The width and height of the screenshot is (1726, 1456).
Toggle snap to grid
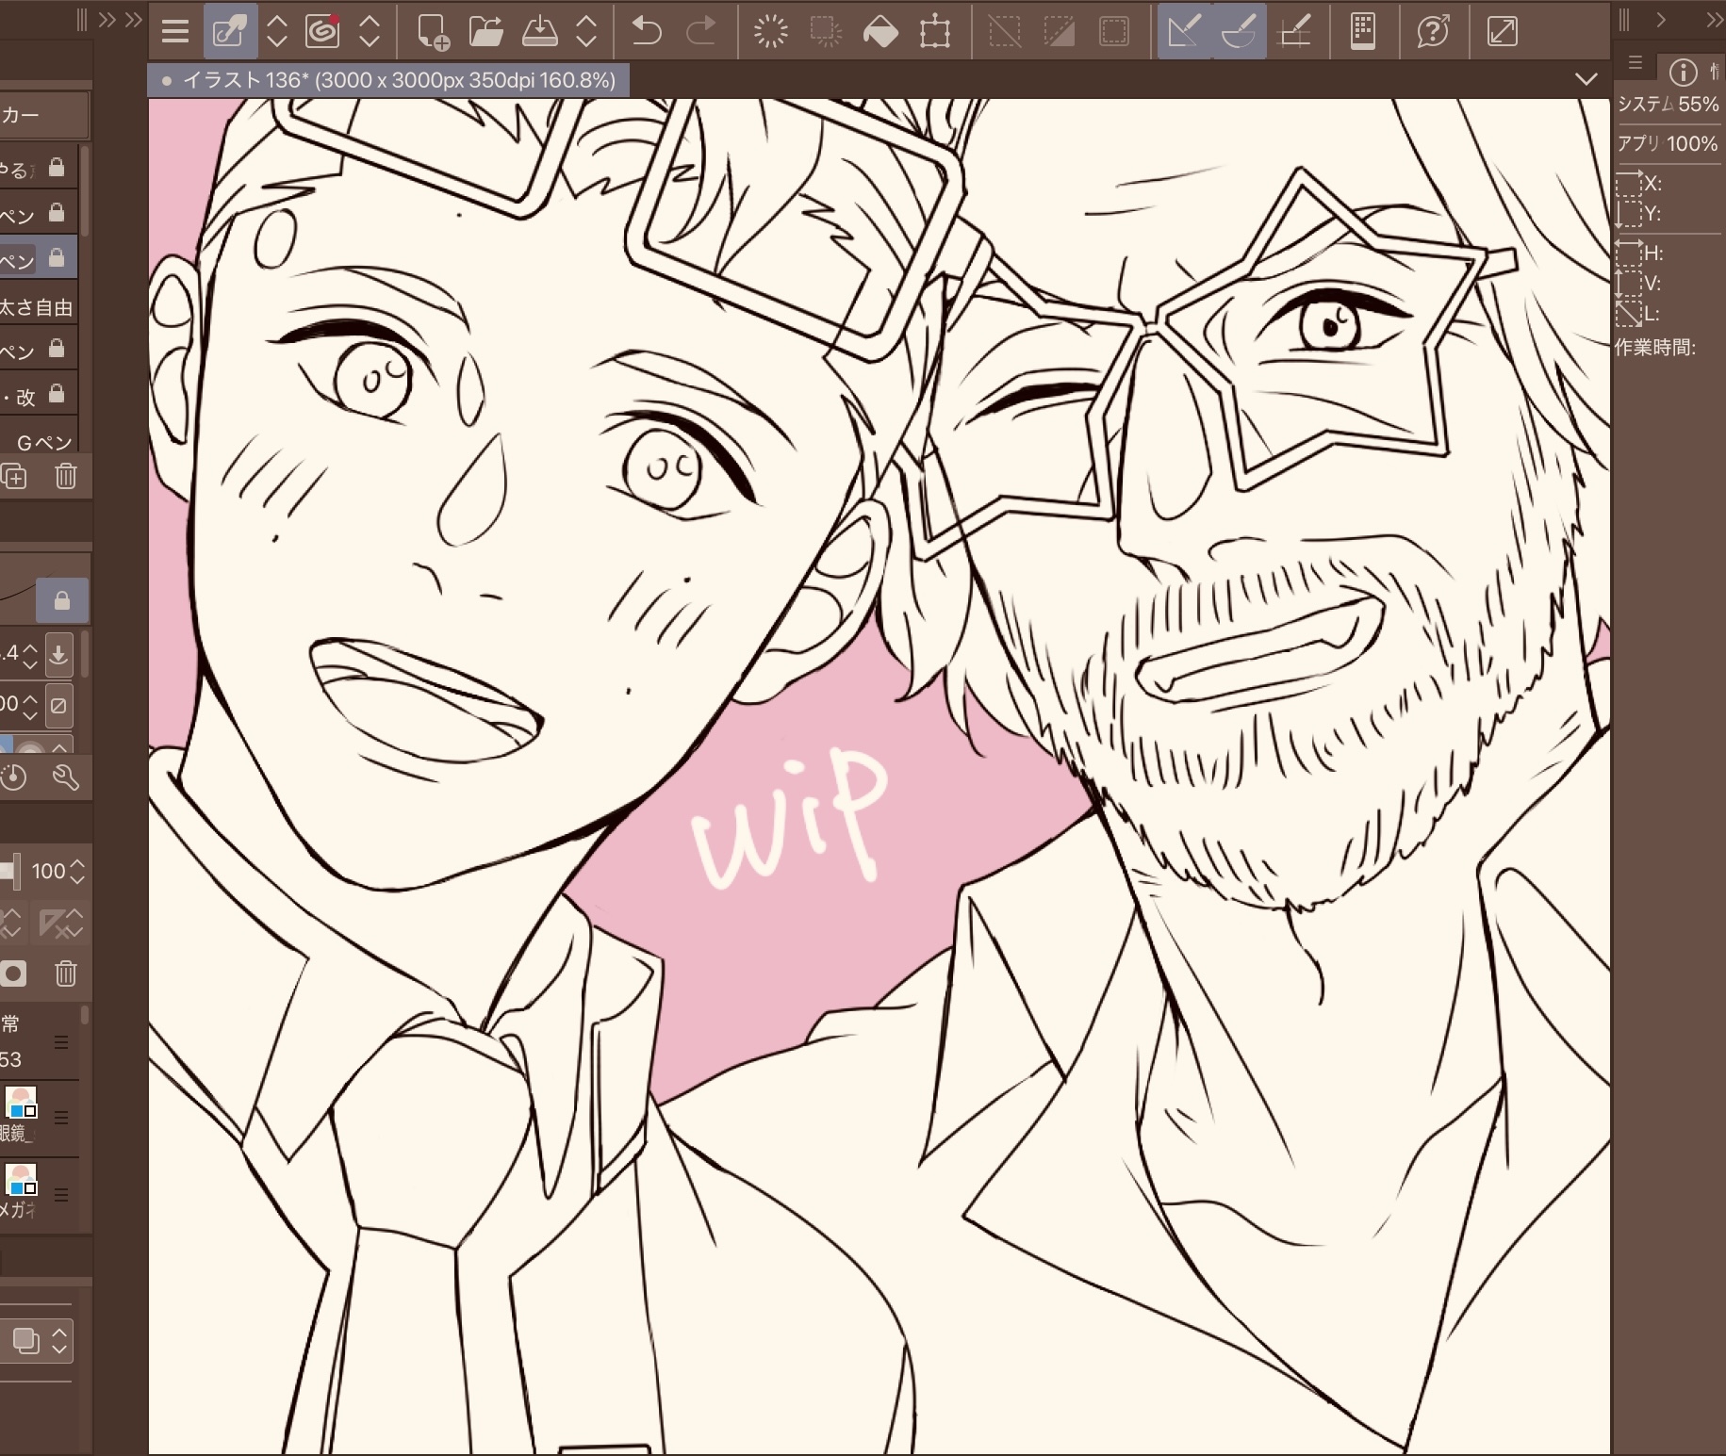click(x=1294, y=31)
